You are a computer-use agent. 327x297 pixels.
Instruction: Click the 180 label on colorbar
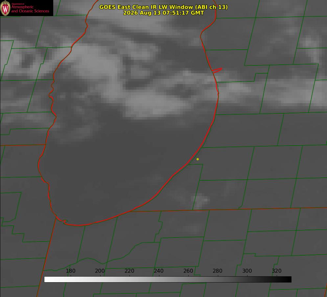click(x=70, y=271)
